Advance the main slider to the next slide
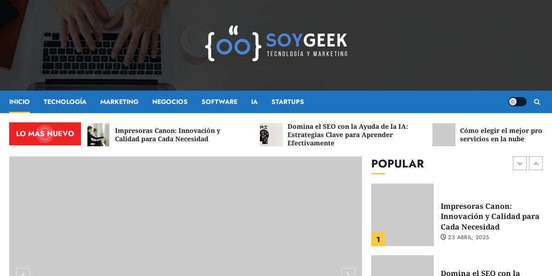Screen dimensions: 552x276 click(348, 274)
